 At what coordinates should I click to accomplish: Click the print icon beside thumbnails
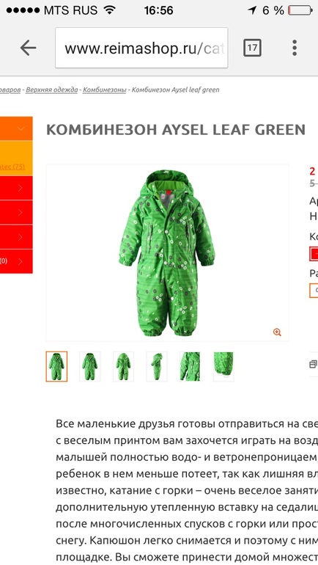click(x=314, y=364)
